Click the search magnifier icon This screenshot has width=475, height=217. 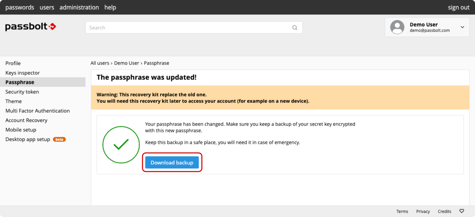click(x=295, y=28)
